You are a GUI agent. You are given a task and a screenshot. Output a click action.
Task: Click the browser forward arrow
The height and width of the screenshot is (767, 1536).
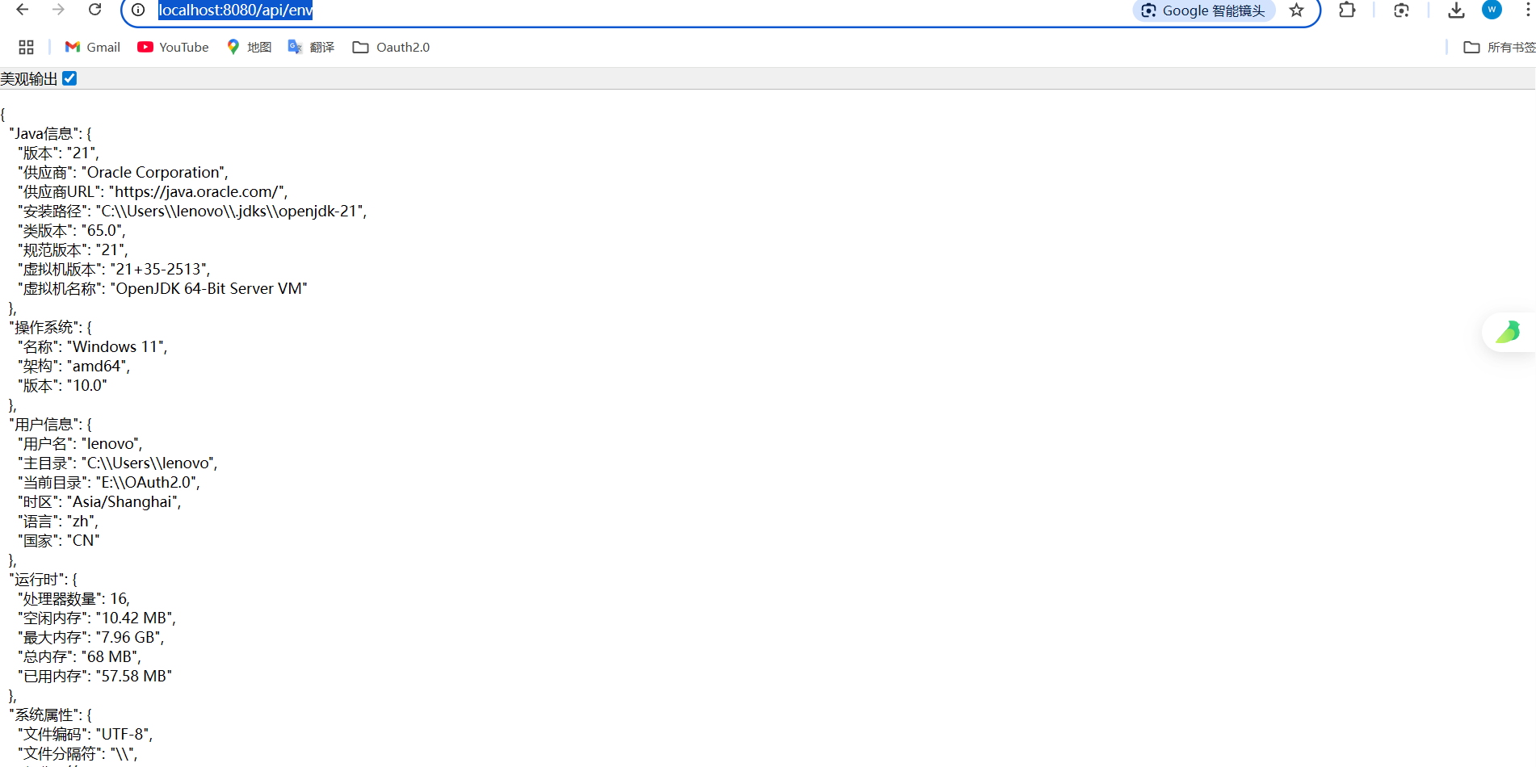tap(58, 10)
